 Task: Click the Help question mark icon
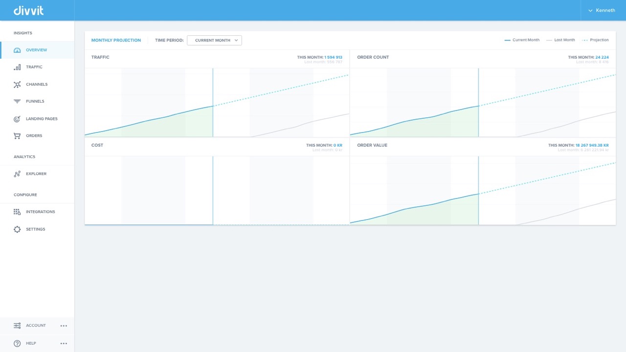(17, 343)
